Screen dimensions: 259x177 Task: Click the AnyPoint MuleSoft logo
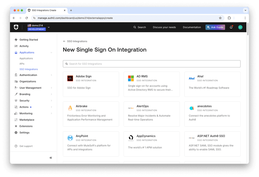coord(70,138)
